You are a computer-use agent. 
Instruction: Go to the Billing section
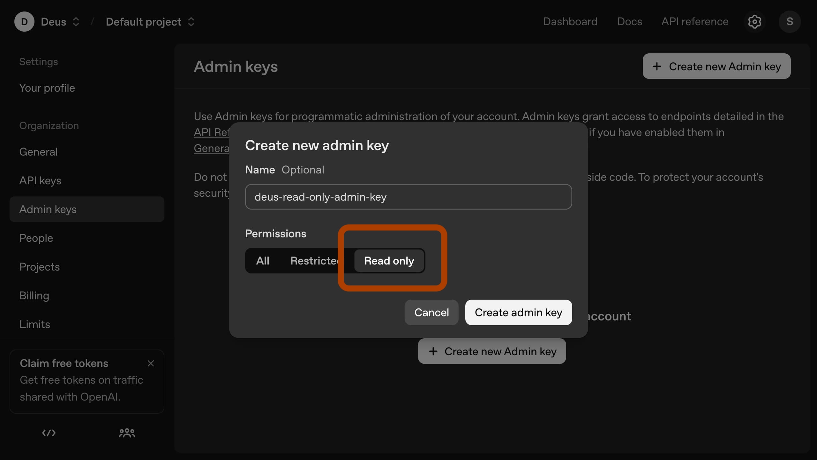pyautogui.click(x=34, y=295)
